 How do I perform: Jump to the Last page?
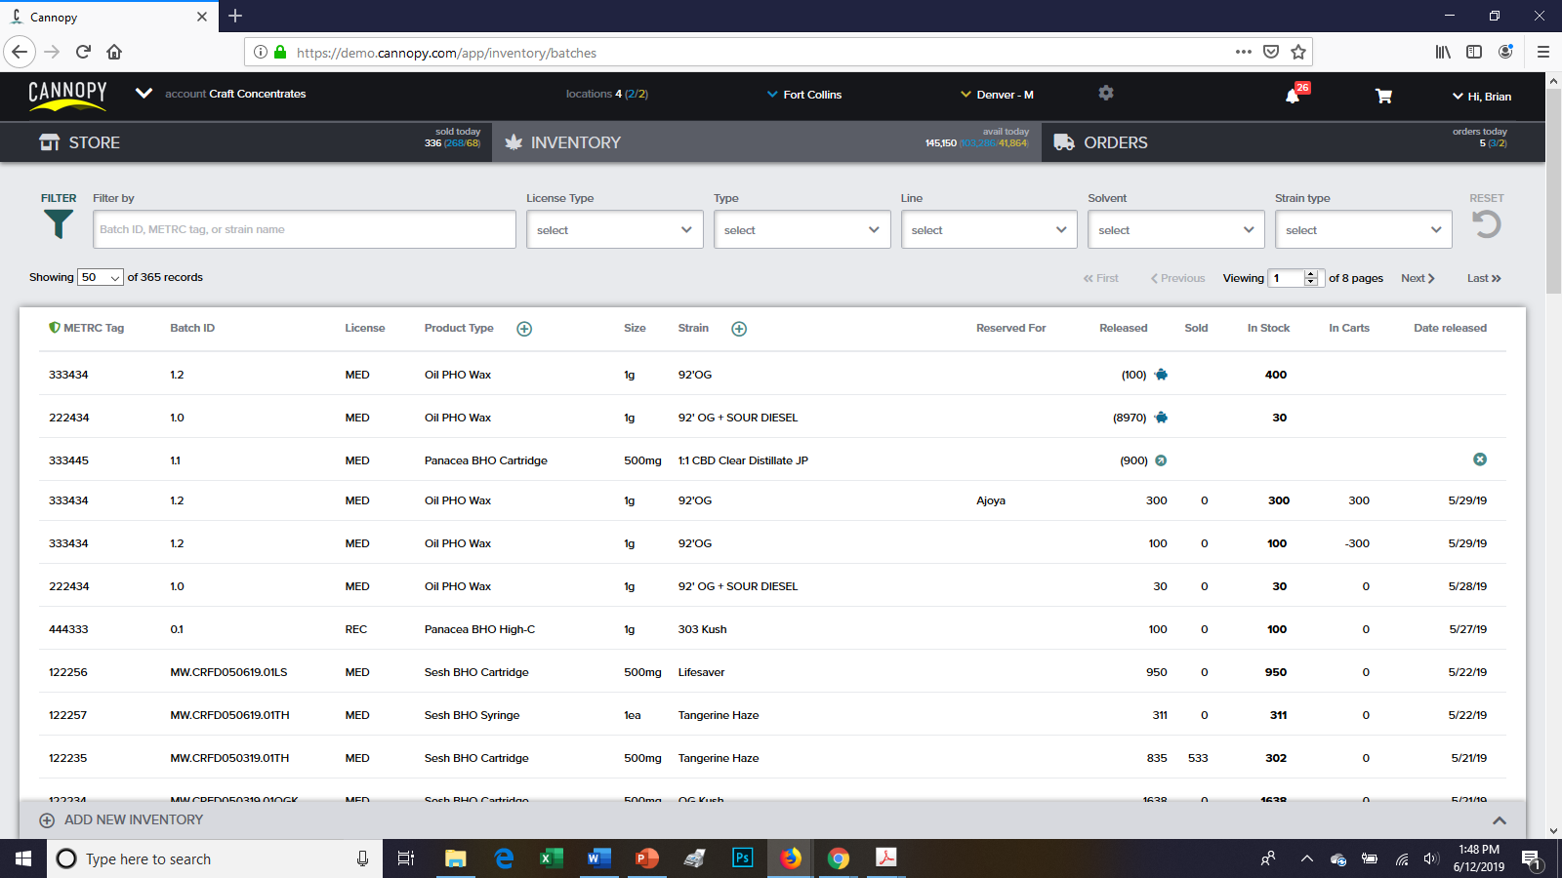(1483, 278)
